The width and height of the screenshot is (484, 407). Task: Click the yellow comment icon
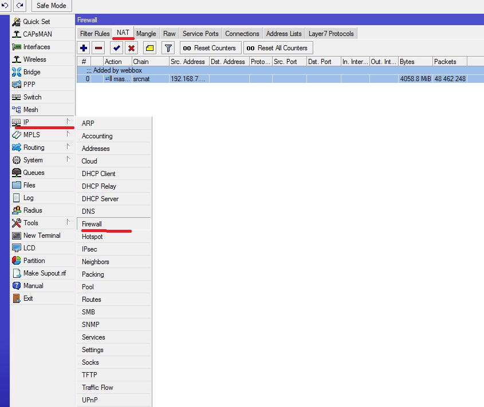[x=149, y=48]
